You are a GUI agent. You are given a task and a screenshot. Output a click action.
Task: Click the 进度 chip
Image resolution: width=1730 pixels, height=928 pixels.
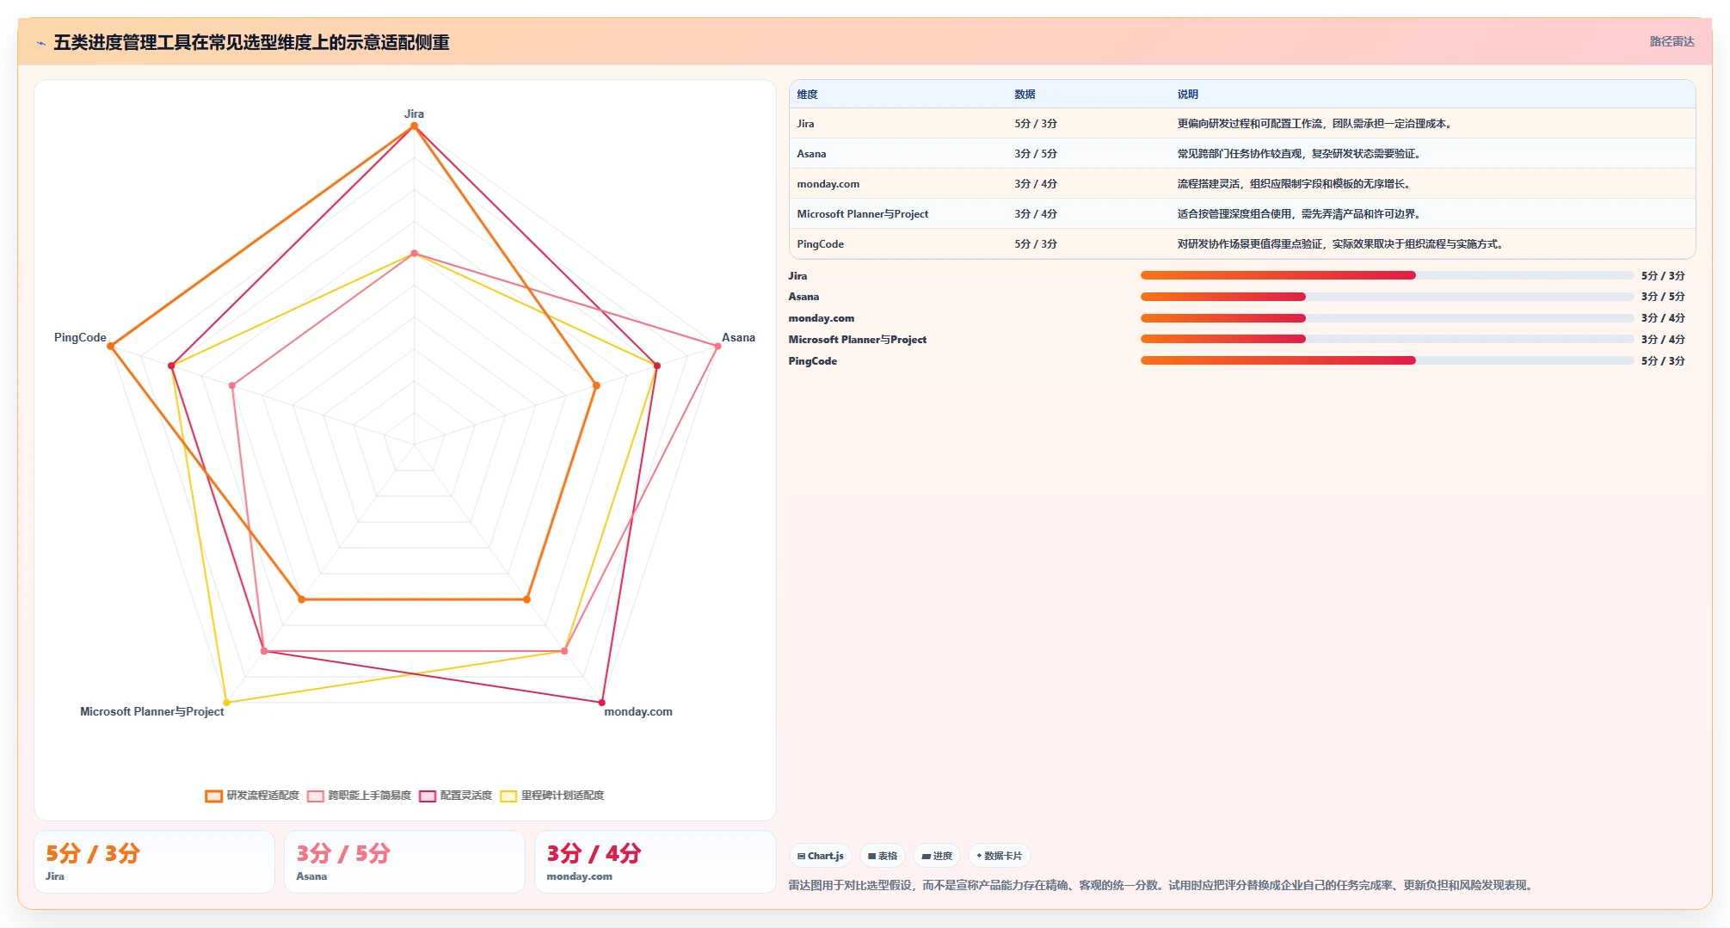[937, 856]
